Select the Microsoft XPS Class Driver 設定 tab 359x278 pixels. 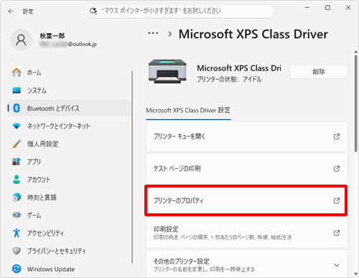tap(188, 111)
